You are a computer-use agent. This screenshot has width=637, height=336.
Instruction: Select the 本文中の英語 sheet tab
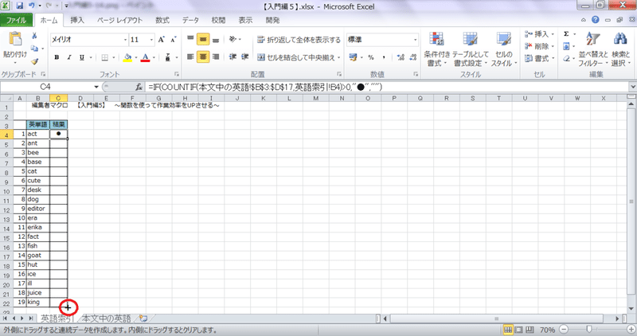coord(107,318)
